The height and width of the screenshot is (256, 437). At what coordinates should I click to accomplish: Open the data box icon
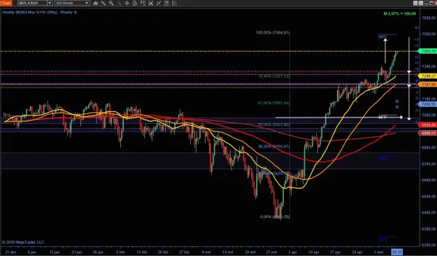coord(135,3)
